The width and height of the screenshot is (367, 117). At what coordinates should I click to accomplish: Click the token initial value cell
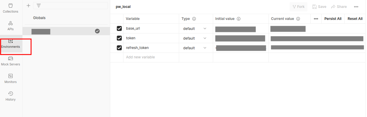(241, 38)
